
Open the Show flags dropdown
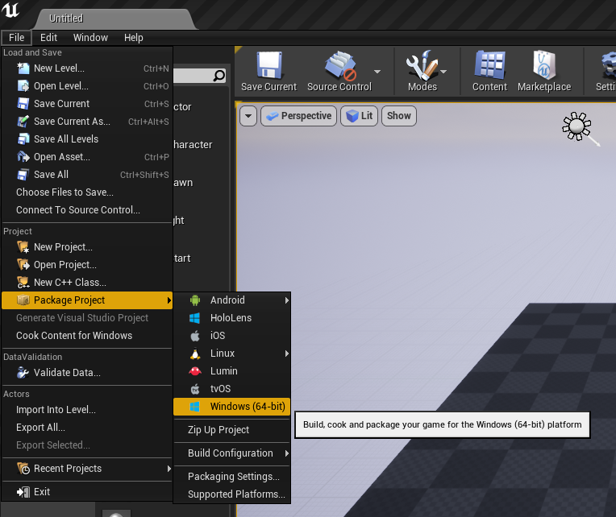click(x=399, y=116)
